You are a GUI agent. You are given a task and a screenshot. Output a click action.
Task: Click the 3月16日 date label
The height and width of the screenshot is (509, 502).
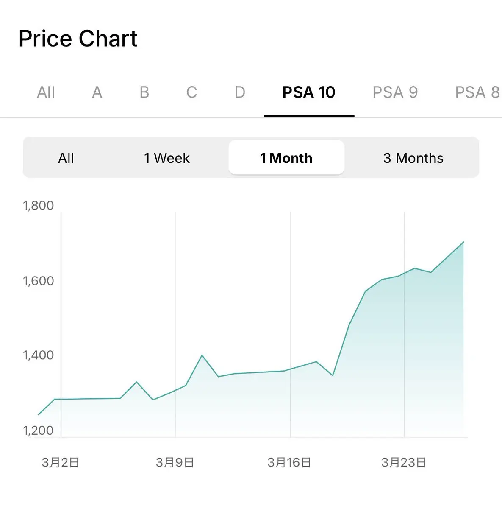point(289,462)
